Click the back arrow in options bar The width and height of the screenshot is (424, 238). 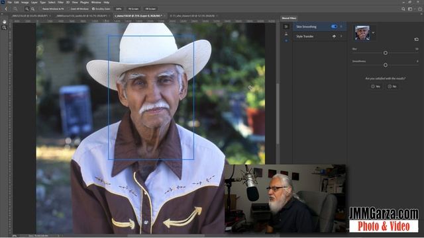click(x=6, y=9)
